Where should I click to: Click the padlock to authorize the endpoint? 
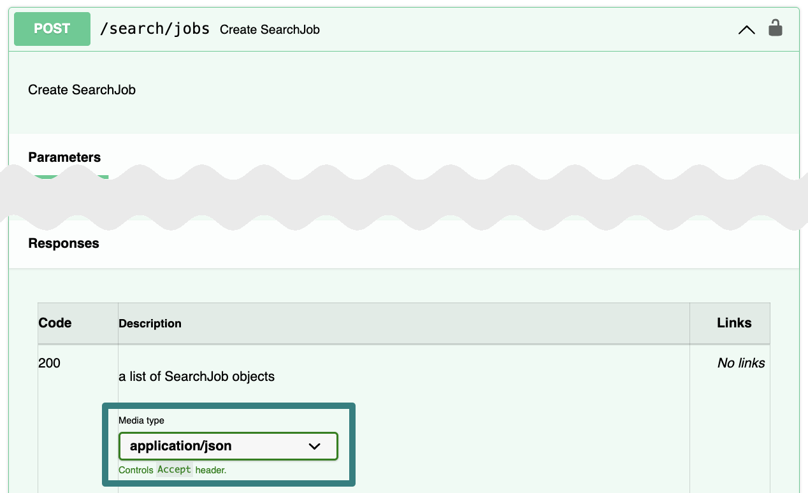click(x=776, y=28)
